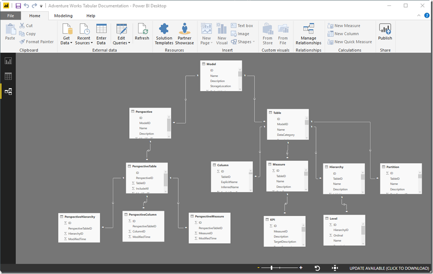Image resolution: width=433 pixels, height=274 pixels.
Task: Open the File menu tab
Action: [x=11, y=16]
